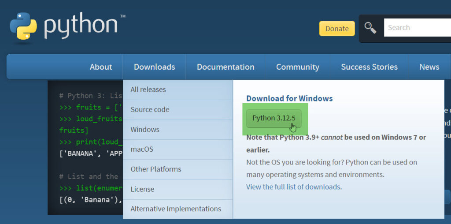Image resolution: width=451 pixels, height=224 pixels.
Task: Select Source code in Downloads submenu
Action: tap(178, 110)
